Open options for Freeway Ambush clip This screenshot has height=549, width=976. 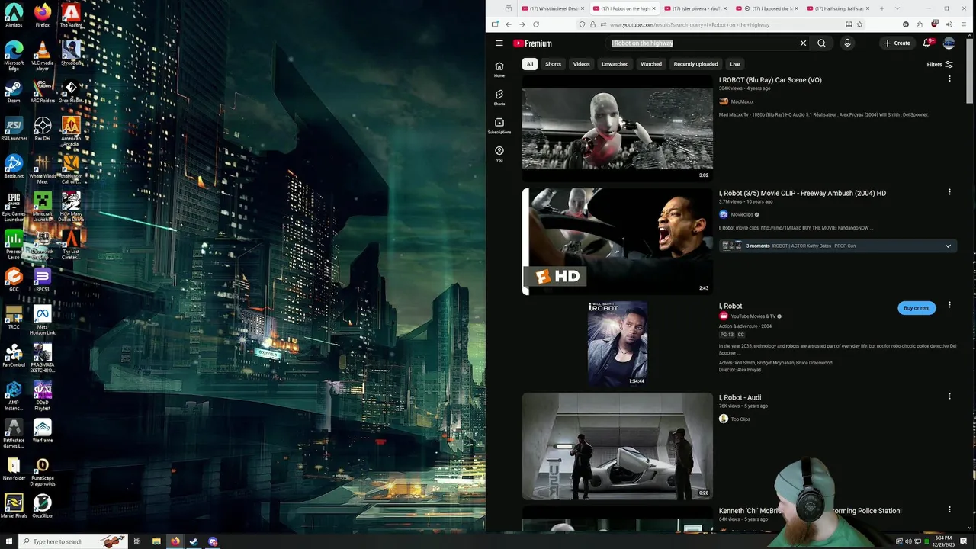(x=949, y=192)
